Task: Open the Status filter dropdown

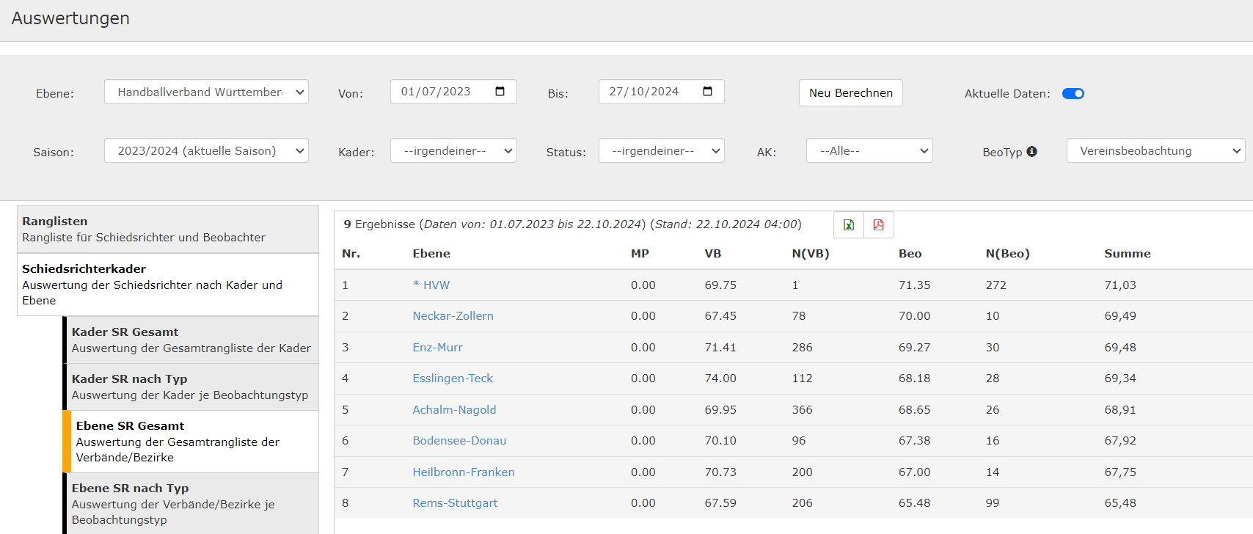Action: pos(661,151)
